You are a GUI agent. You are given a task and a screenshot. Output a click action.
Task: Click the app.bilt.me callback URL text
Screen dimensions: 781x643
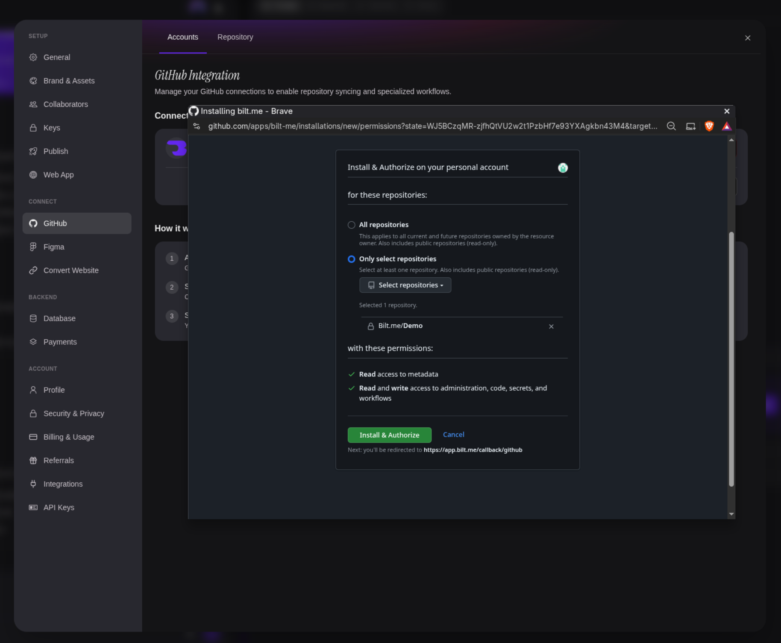473,450
